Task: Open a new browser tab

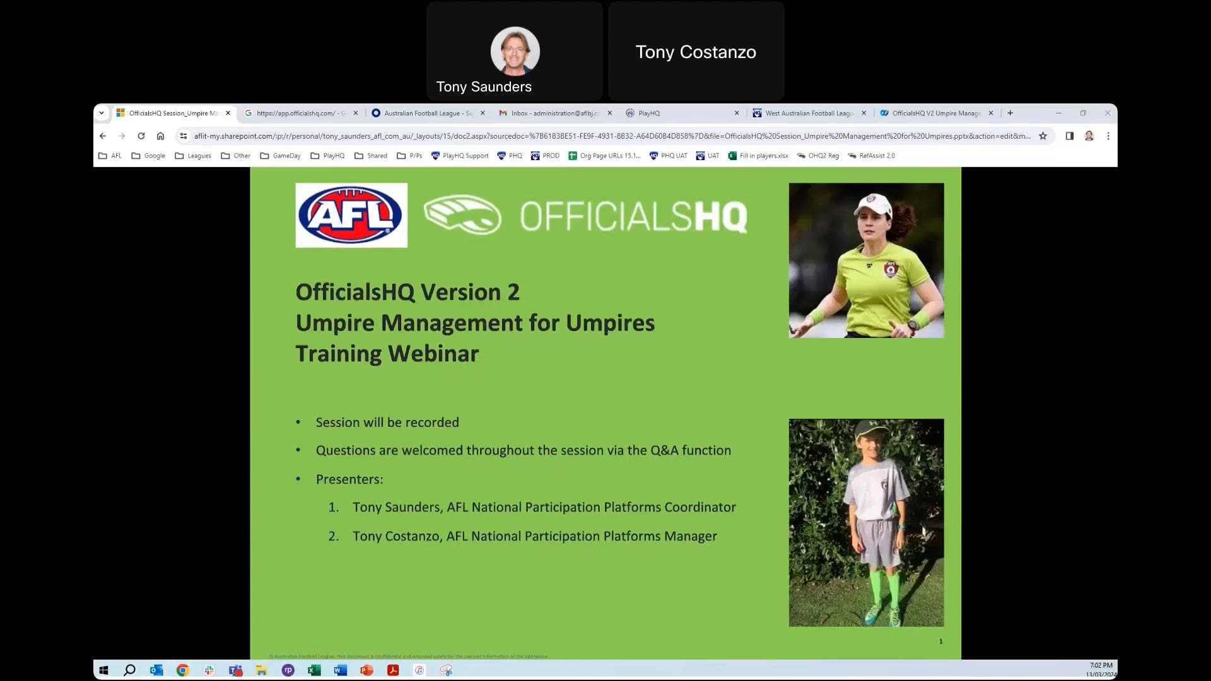Action: [x=1010, y=113]
